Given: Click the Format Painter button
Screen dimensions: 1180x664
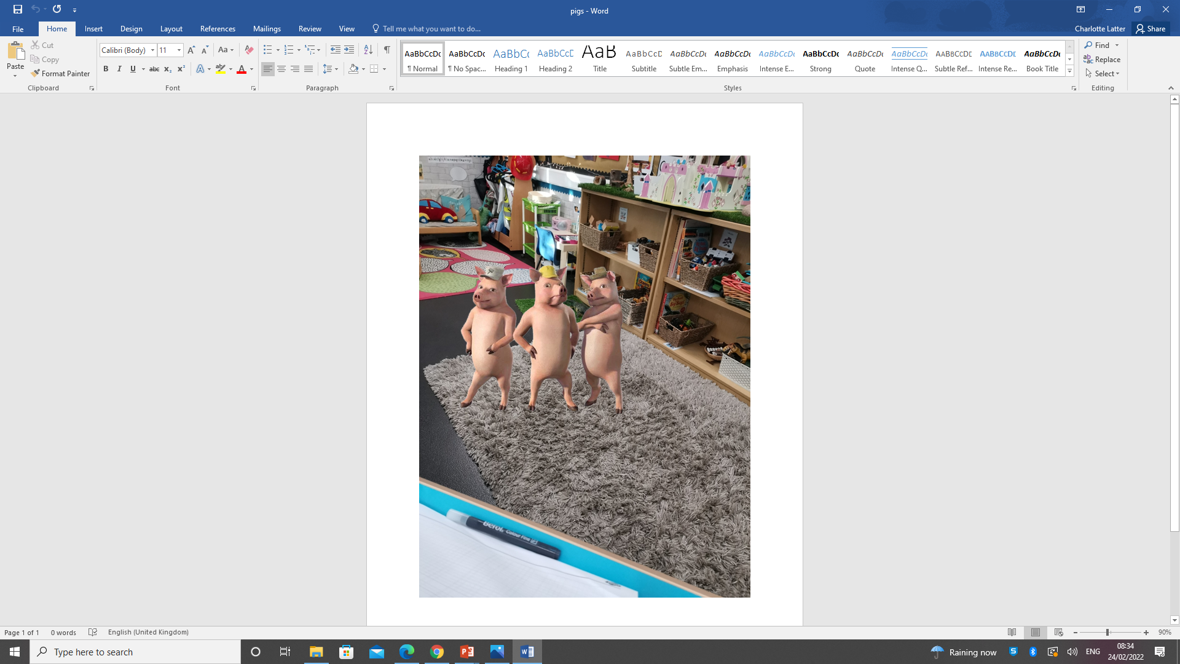Looking at the screenshot, I should (60, 73).
